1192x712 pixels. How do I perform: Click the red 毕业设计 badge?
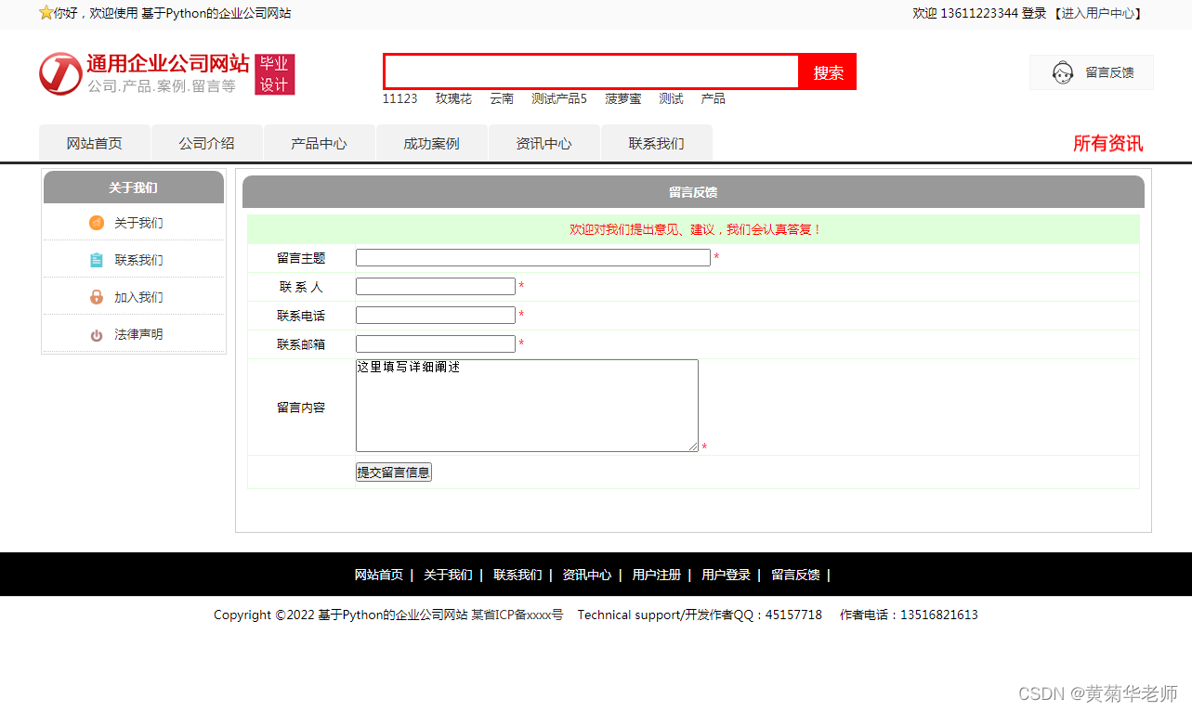click(275, 74)
